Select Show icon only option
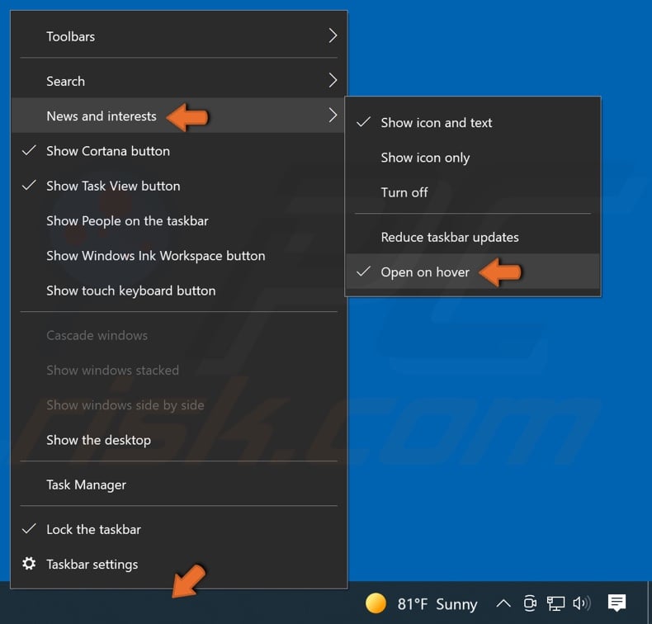Viewport: 652px width, 624px height. coord(473,158)
